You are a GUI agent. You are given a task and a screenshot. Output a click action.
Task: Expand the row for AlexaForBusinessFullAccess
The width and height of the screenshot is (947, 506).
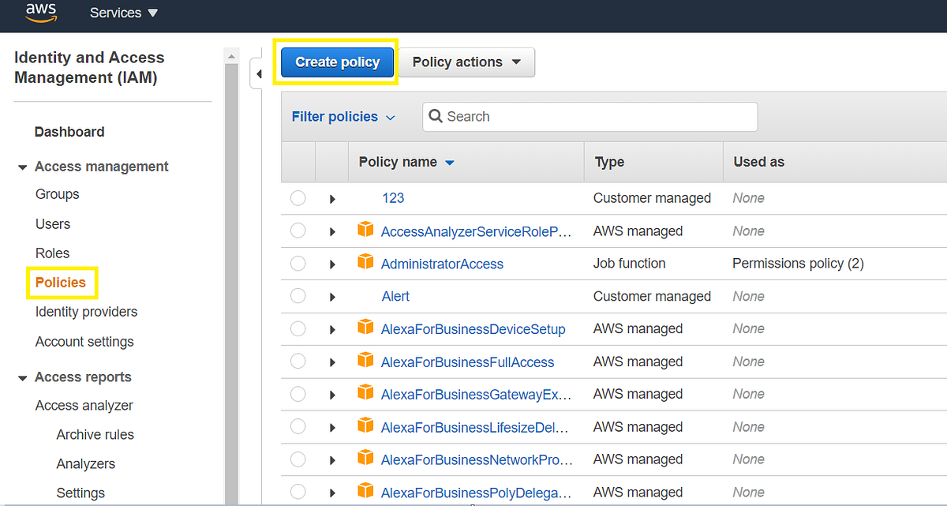(x=332, y=362)
